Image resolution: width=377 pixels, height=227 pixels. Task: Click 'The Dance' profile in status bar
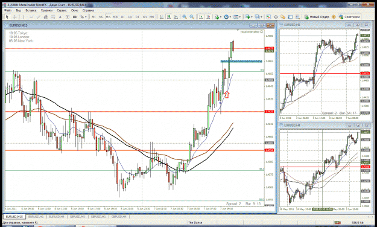tap(195, 223)
